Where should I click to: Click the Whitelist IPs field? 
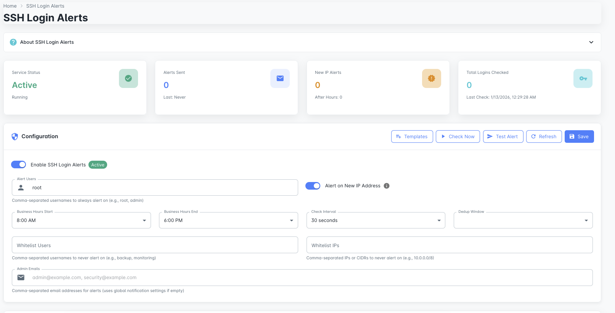[x=450, y=245]
